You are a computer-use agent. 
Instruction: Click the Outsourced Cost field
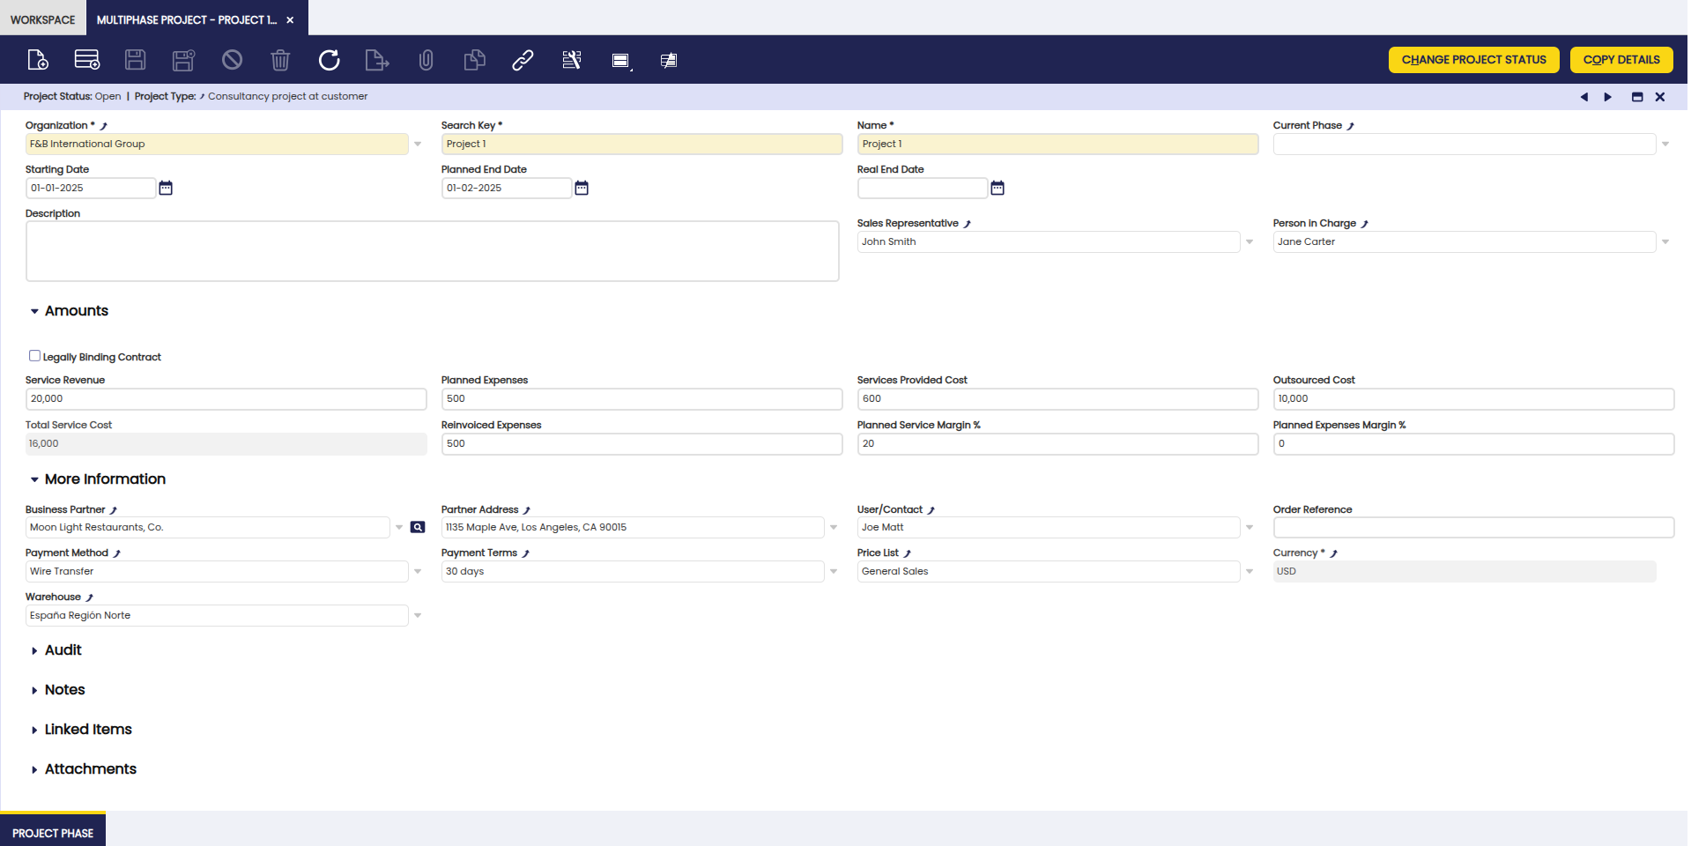pyautogui.click(x=1473, y=399)
